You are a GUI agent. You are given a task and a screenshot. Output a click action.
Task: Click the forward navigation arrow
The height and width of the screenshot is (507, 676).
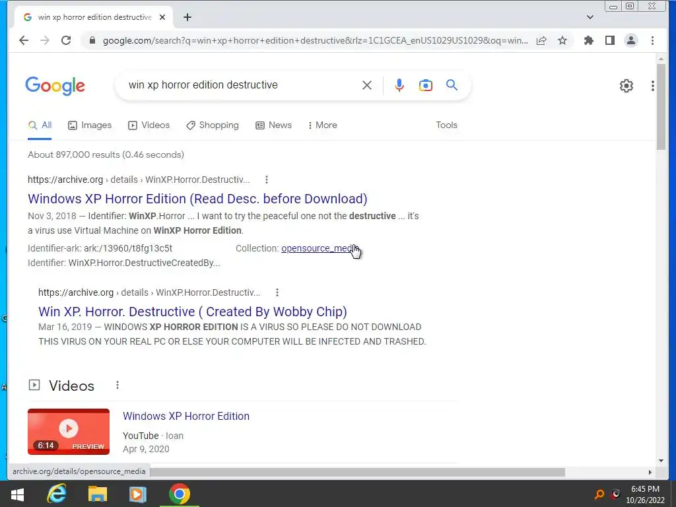(x=45, y=40)
